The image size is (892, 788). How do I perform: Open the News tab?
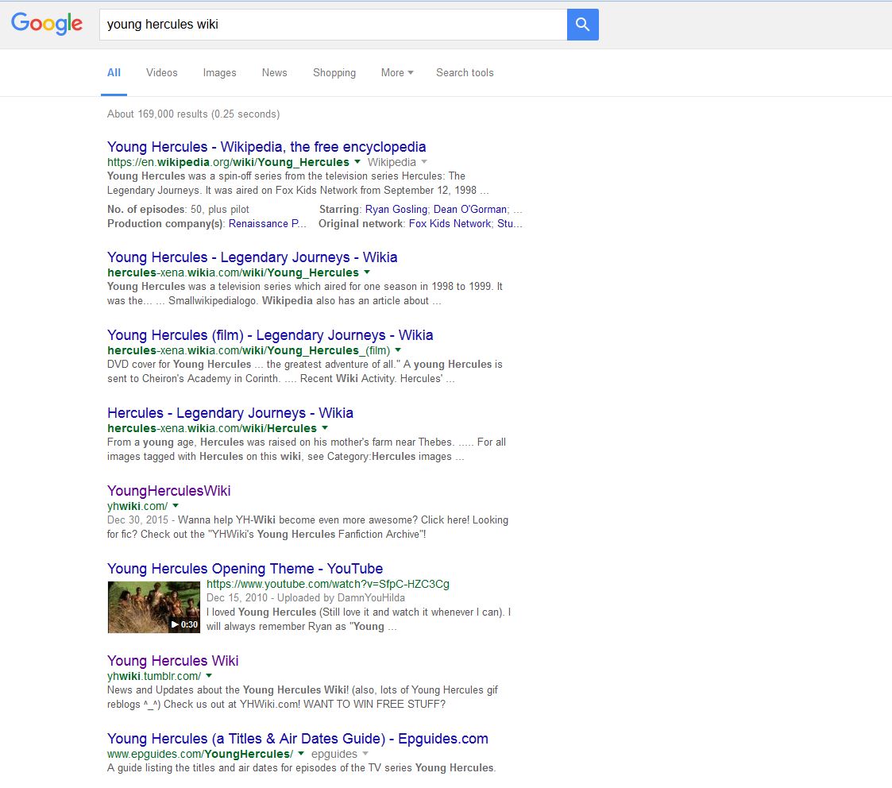click(x=274, y=72)
